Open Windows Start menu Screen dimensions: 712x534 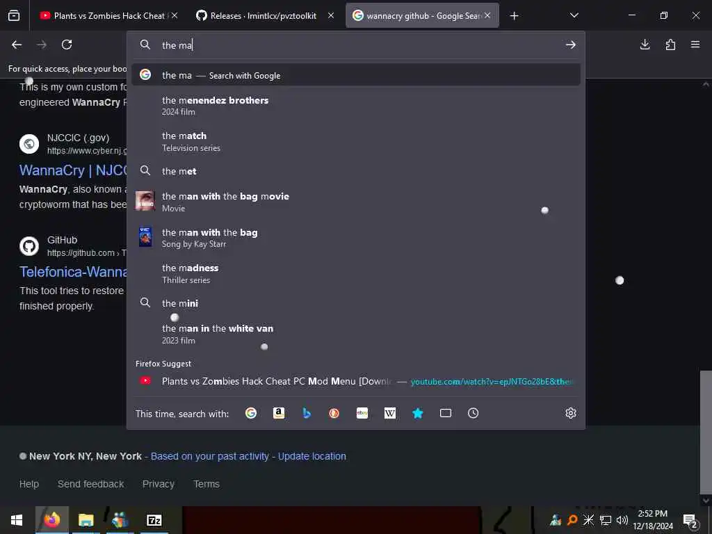(17, 520)
